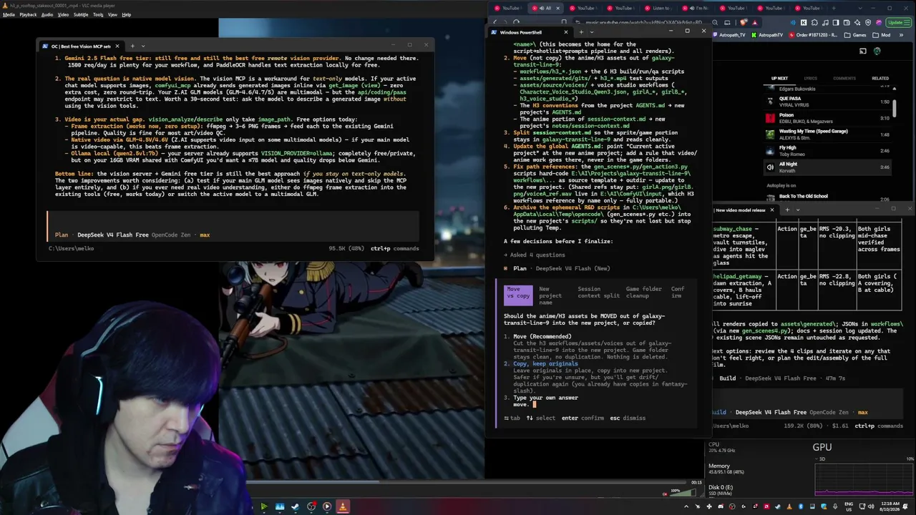Switch to the 'Listen to' browser tab
This screenshot has height=515, width=916.
658,8
